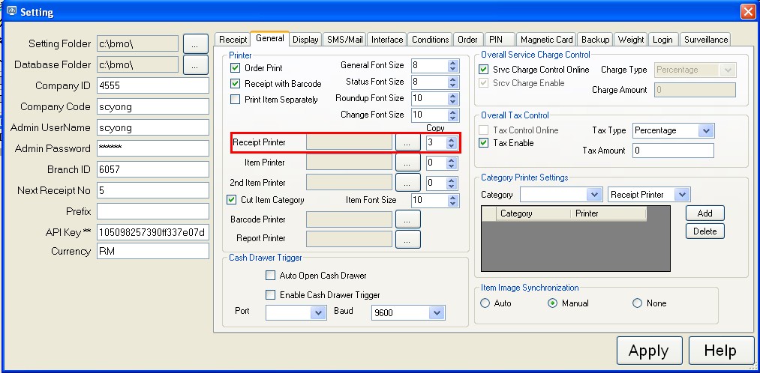Open the Category dropdown list
This screenshot has height=373, width=760.
click(595, 195)
